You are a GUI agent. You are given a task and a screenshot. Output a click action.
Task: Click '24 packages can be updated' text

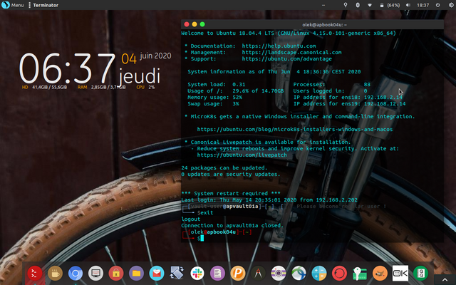pyautogui.click(x=224, y=168)
